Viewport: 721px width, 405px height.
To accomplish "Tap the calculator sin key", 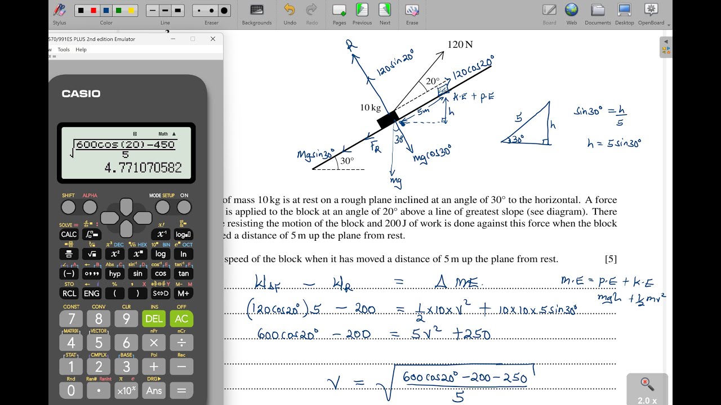I will (x=137, y=273).
